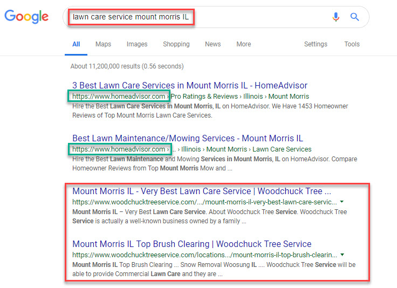Click 'Lawn Care Services' breadcrumb in second result
The width and height of the screenshot is (397, 288).
pos(282,149)
